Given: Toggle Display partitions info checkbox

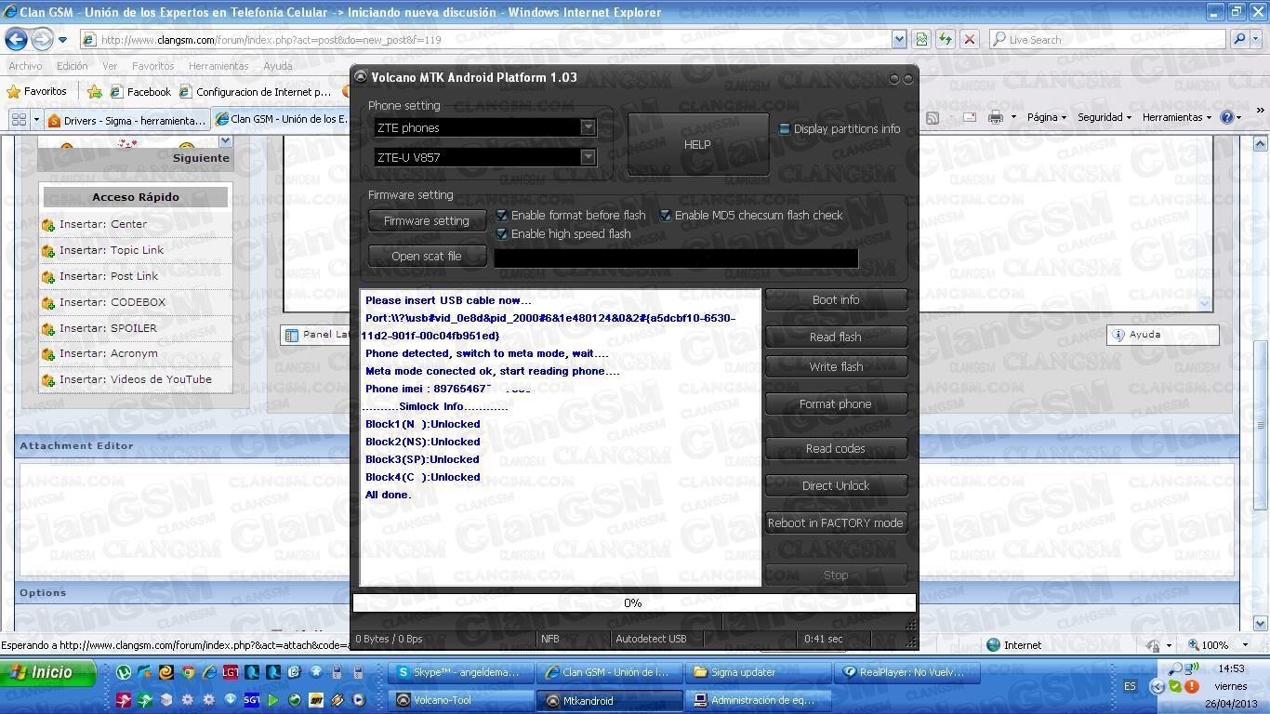Looking at the screenshot, I should click(784, 129).
